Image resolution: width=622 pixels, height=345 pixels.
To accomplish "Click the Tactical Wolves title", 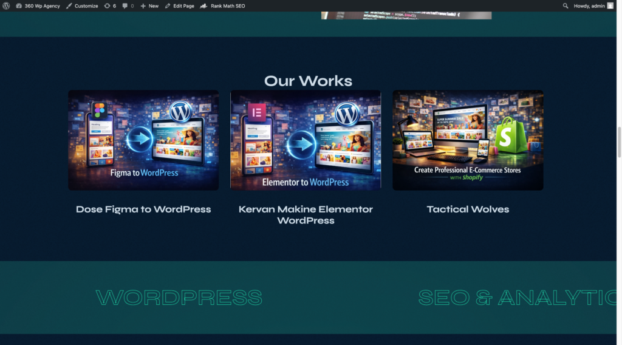I will 468,210.
